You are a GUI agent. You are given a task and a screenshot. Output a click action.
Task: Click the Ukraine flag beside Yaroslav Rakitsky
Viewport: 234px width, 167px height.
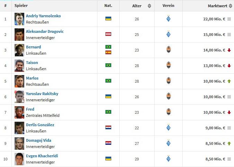coord(108,96)
